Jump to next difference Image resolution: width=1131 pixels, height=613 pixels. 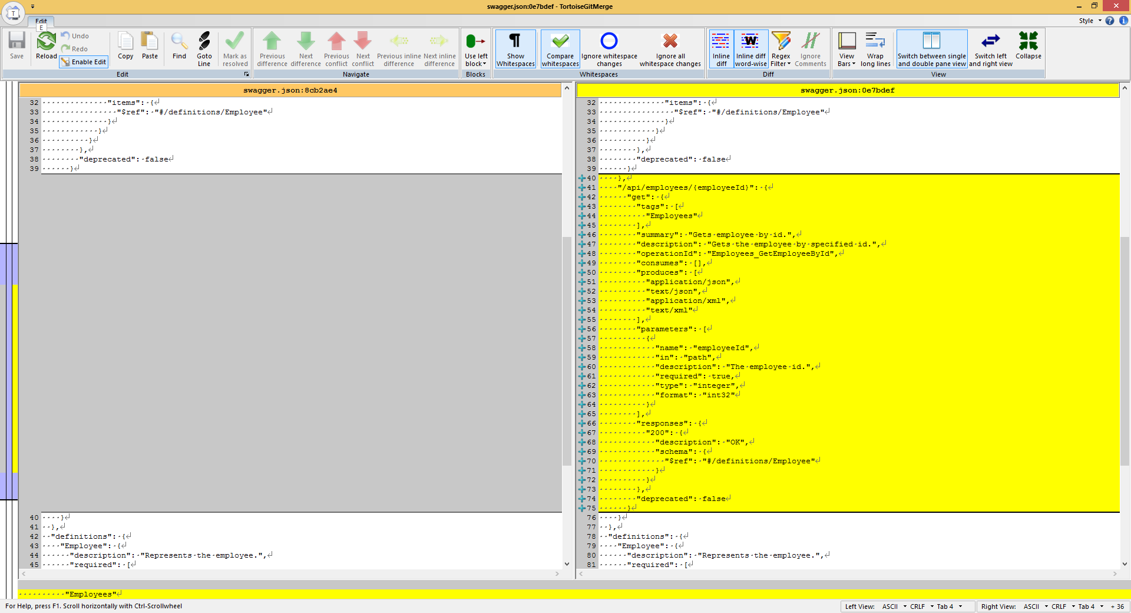click(x=306, y=49)
